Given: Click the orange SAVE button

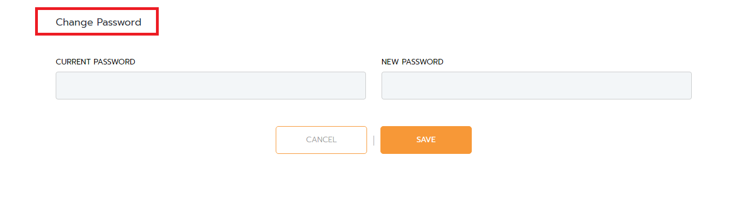Looking at the screenshot, I should 426,140.
